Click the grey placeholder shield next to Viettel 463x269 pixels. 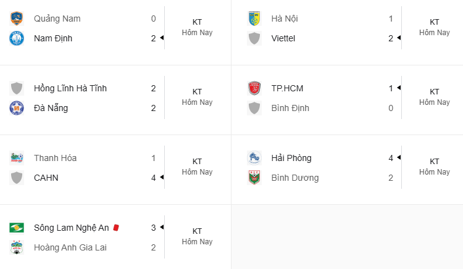click(x=254, y=38)
